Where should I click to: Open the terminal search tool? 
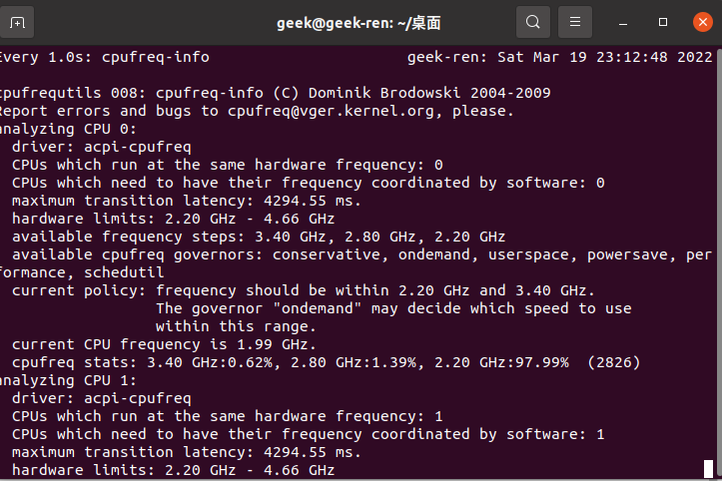(x=532, y=22)
